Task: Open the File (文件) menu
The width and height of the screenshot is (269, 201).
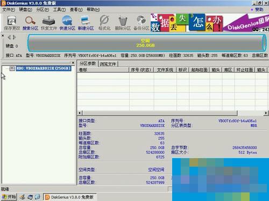Action: pos(9,10)
